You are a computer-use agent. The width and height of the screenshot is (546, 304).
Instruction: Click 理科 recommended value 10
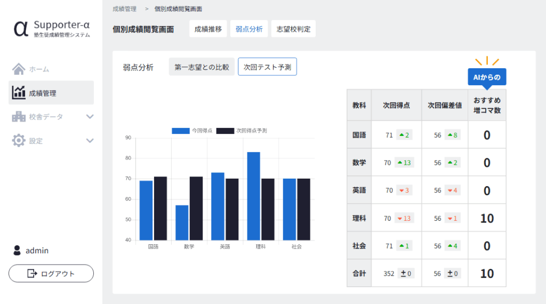pos(487,218)
